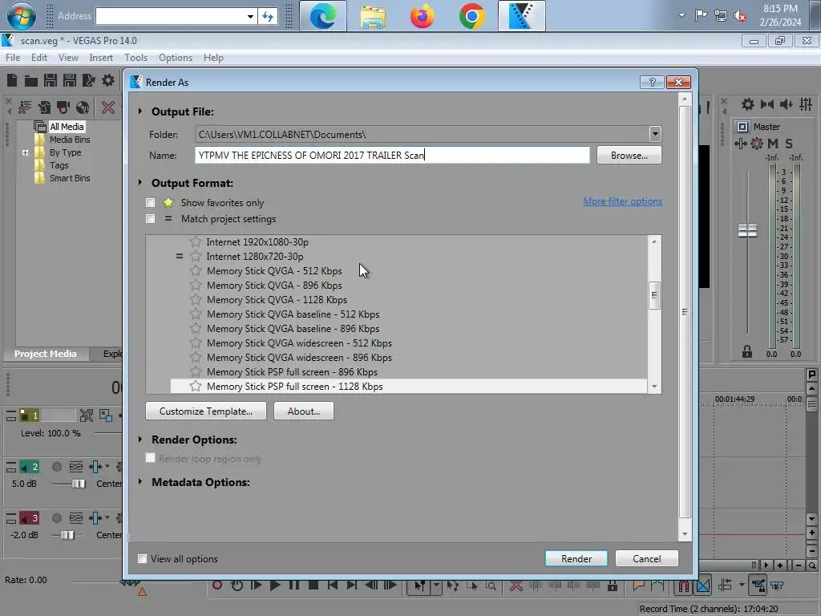Click the Render button
This screenshot has height=616, width=821.
[x=576, y=558]
